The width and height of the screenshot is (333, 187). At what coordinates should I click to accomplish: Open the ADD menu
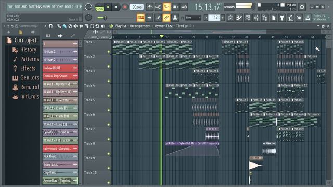pyautogui.click(x=24, y=7)
